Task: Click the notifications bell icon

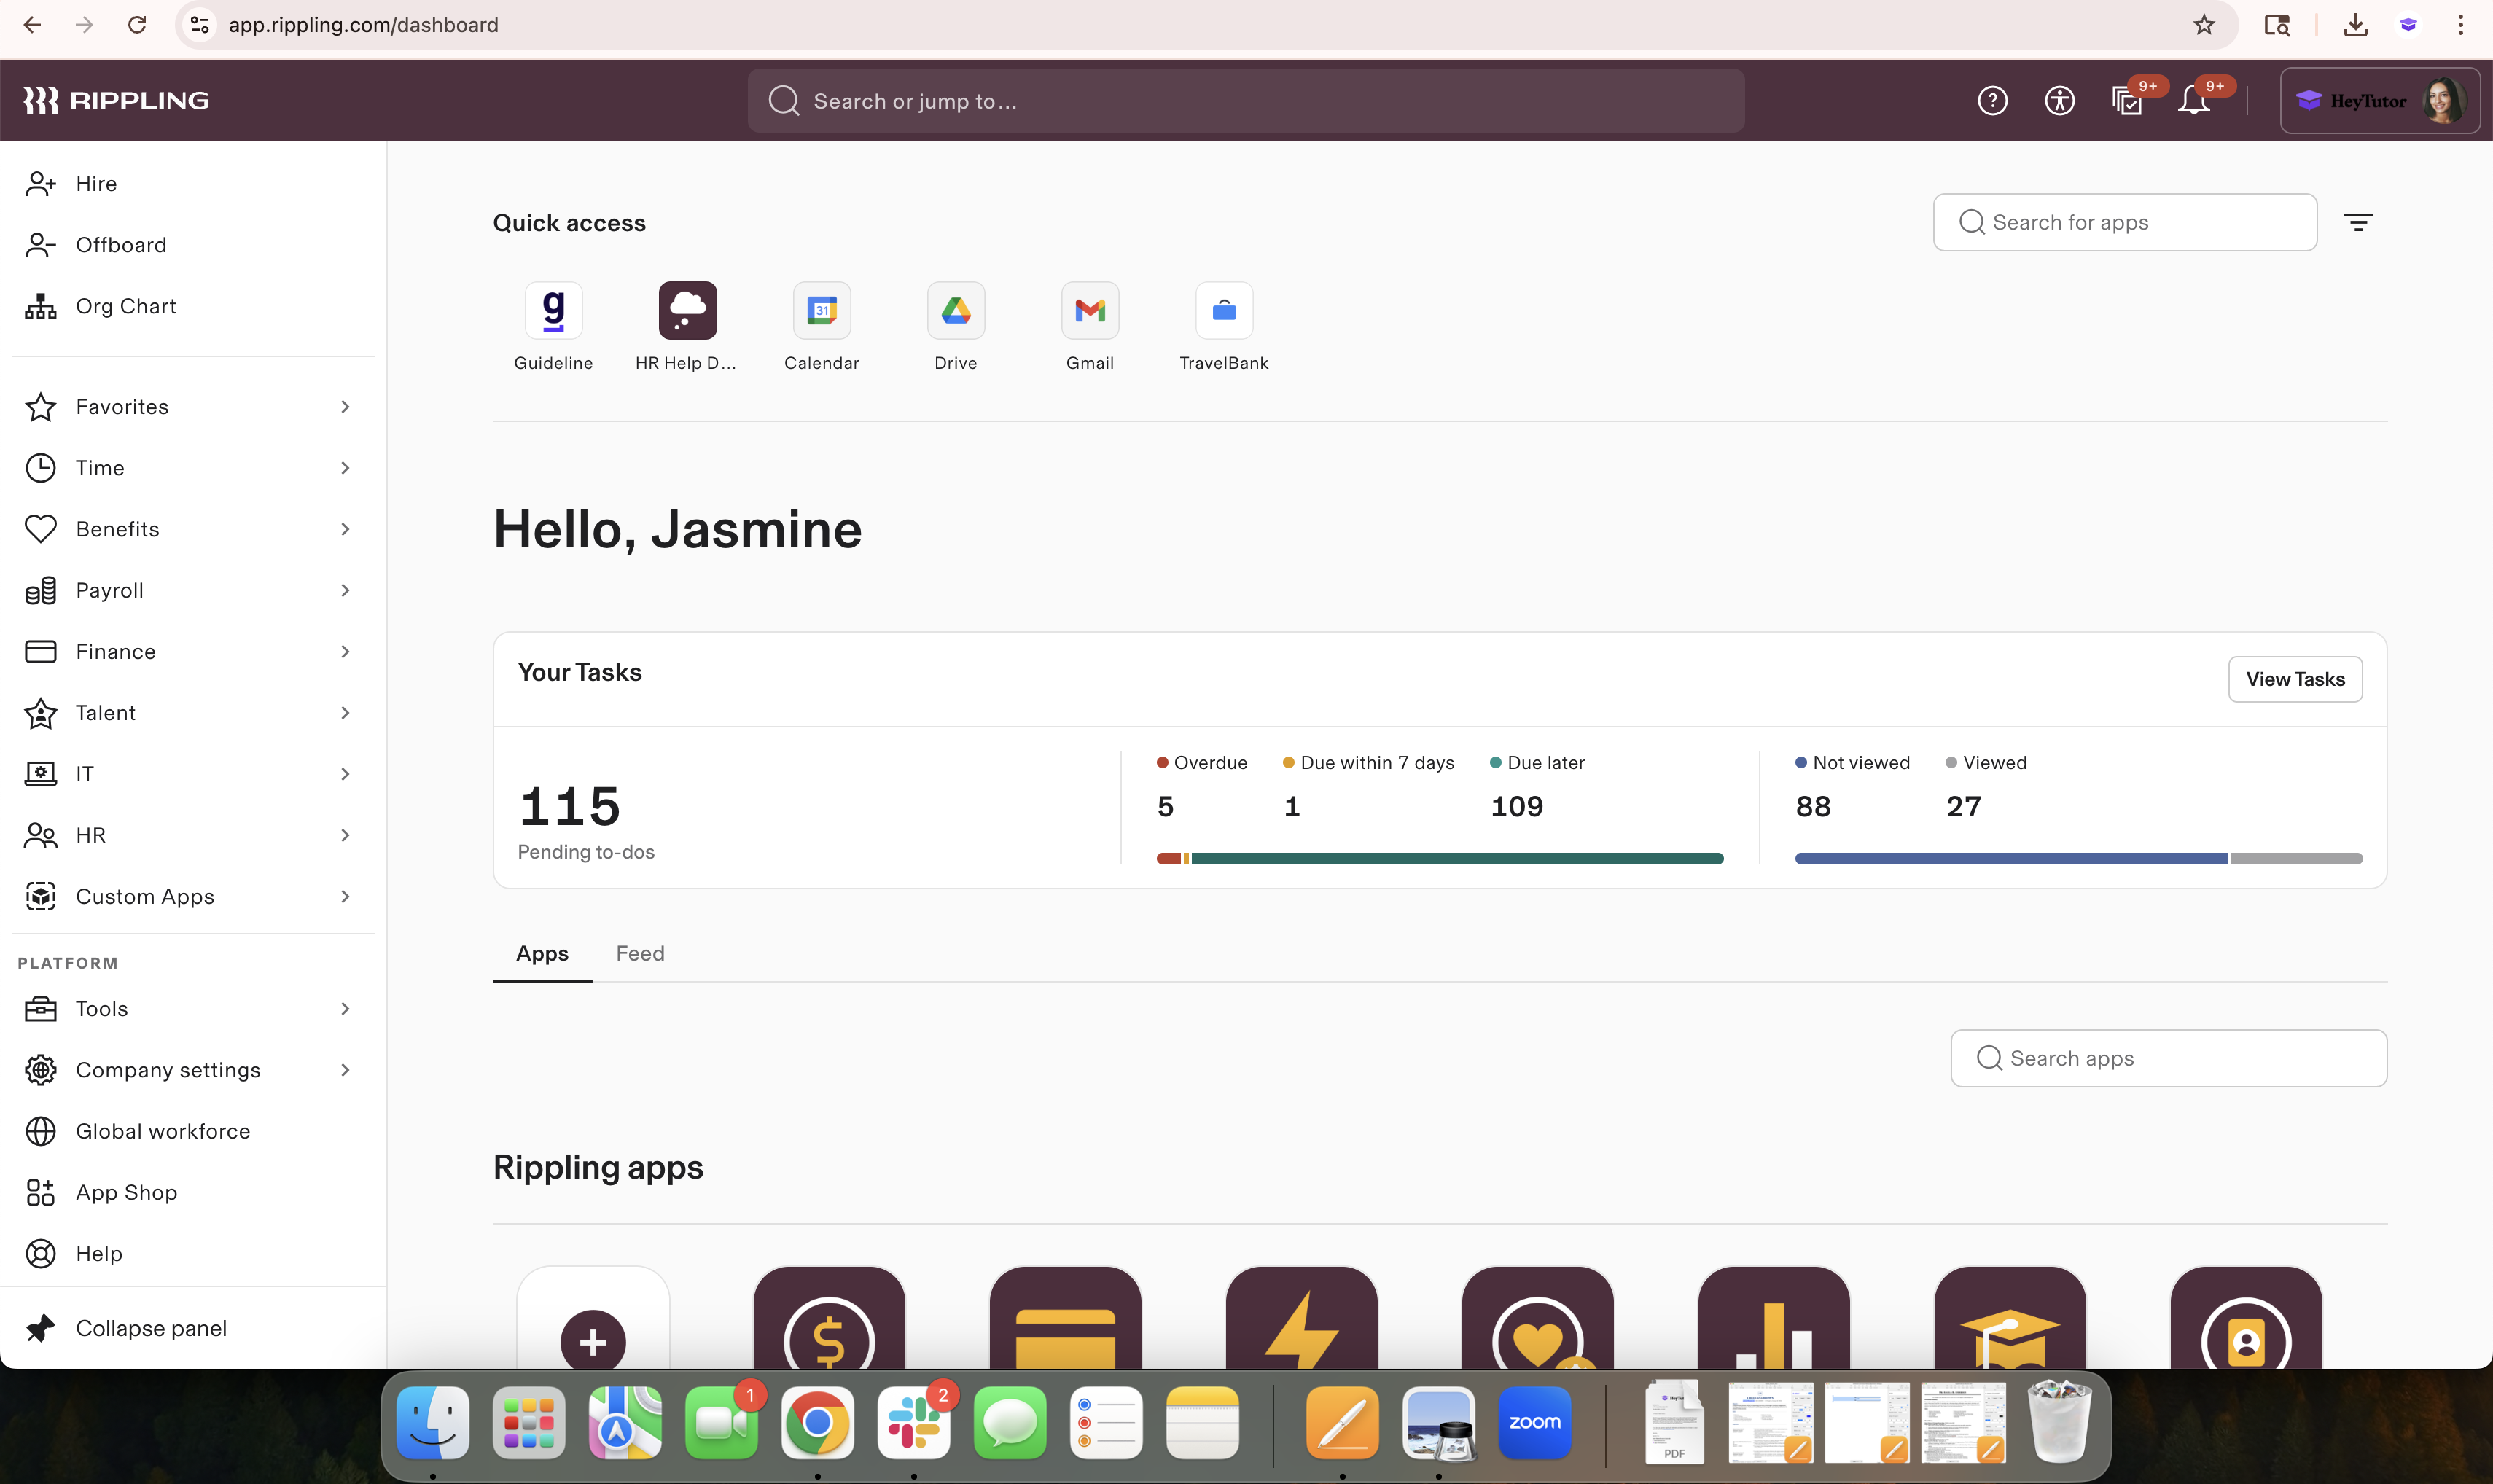Action: [2193, 101]
